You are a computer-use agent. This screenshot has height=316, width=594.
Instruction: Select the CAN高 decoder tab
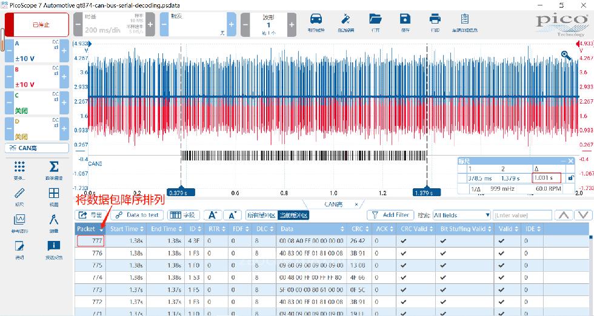(333, 205)
